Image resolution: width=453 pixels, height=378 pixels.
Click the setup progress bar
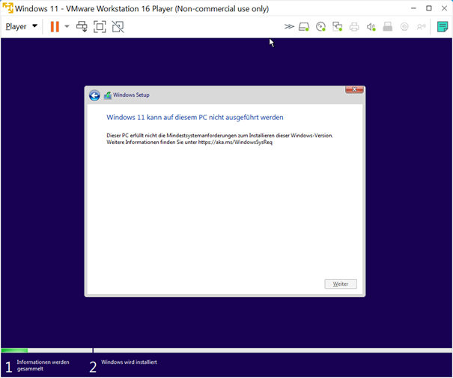coord(226,350)
